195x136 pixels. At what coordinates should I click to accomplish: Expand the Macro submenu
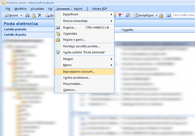coord(85,65)
